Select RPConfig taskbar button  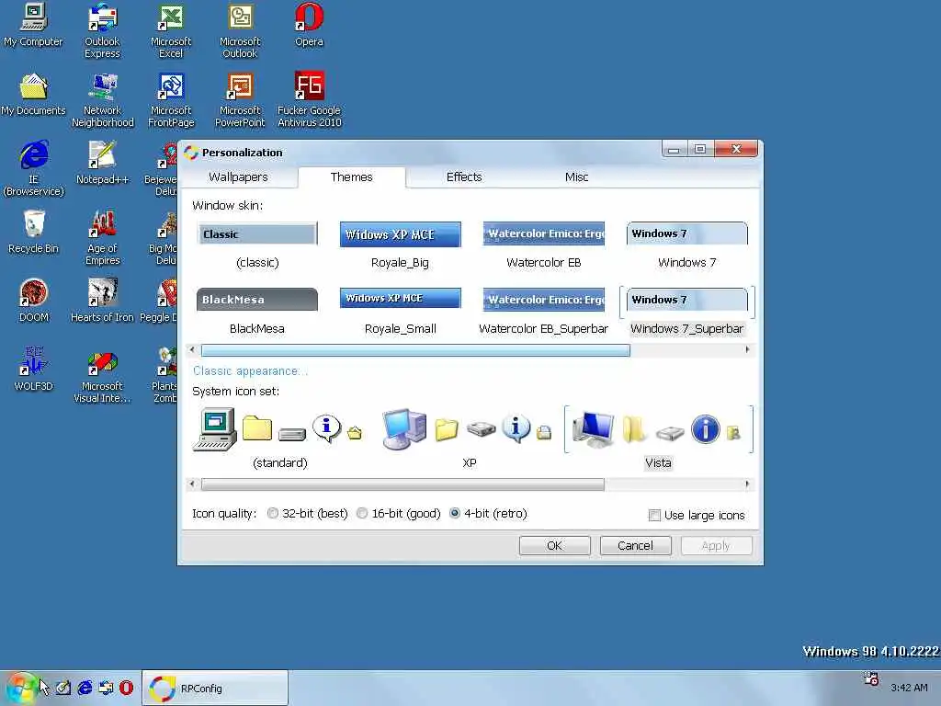(215, 688)
